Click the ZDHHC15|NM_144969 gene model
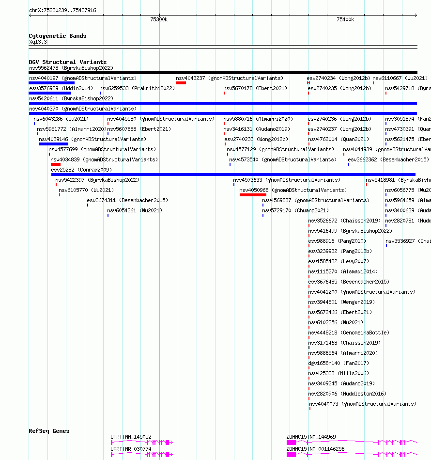 [x=352, y=443]
